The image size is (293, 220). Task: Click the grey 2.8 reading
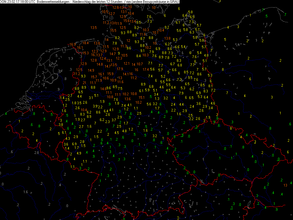pos(37,152)
